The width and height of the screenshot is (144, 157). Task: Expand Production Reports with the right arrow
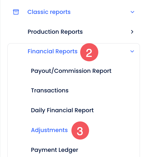132,32
